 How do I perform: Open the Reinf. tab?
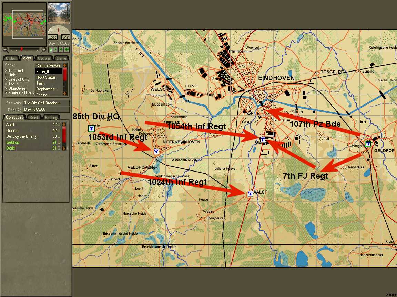[x=34, y=118]
